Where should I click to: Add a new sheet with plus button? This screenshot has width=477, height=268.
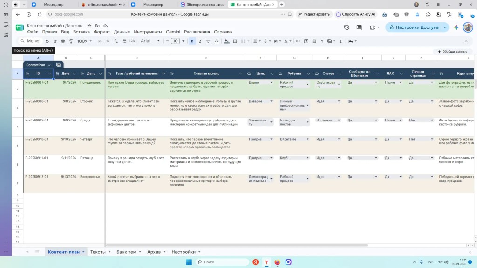tap(27, 252)
